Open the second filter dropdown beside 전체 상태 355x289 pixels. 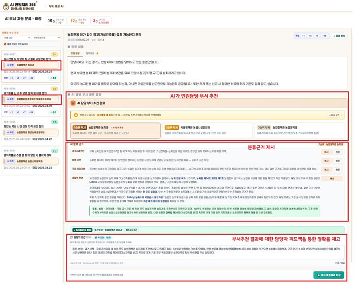tap(46, 38)
